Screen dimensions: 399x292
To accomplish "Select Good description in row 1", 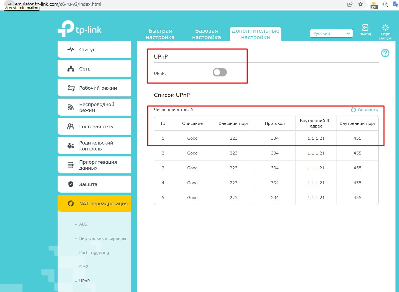I will (192, 138).
